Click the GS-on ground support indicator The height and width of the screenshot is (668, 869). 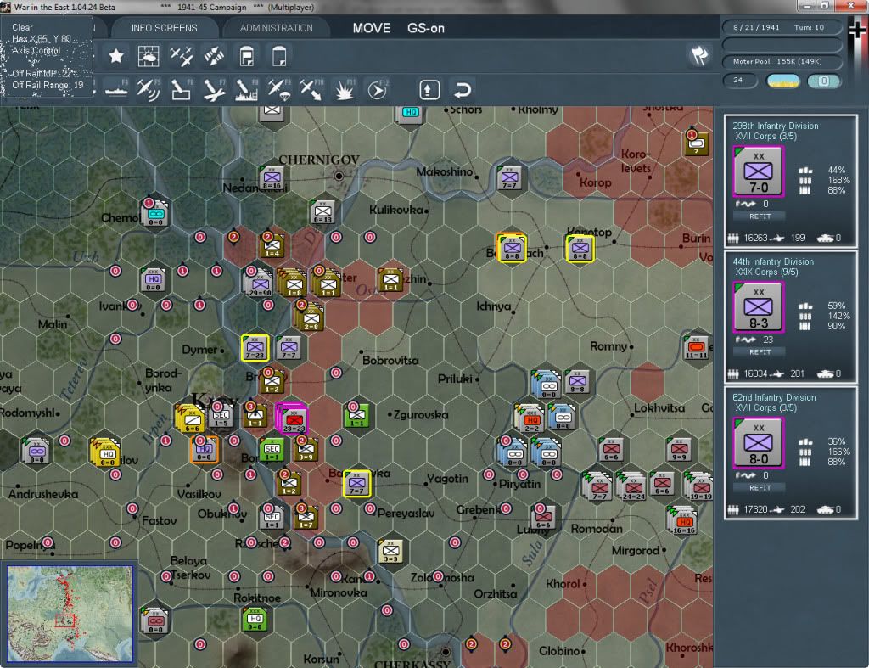pos(426,28)
